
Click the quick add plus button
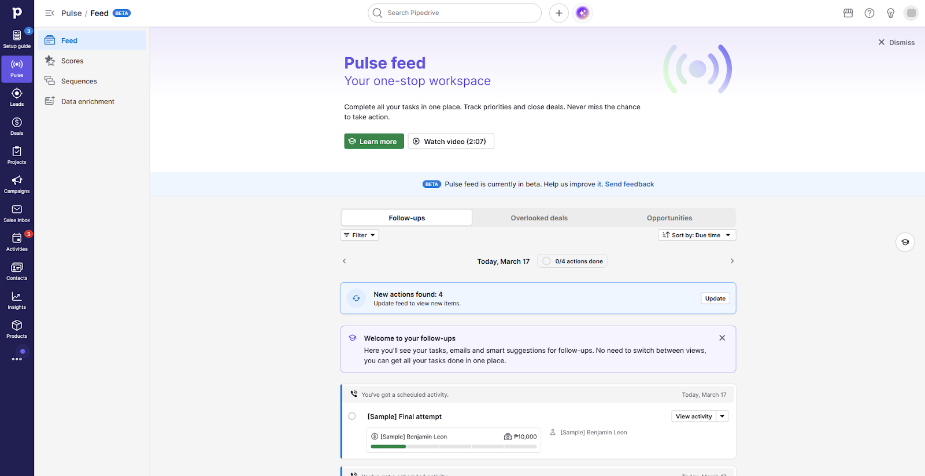pyautogui.click(x=559, y=13)
